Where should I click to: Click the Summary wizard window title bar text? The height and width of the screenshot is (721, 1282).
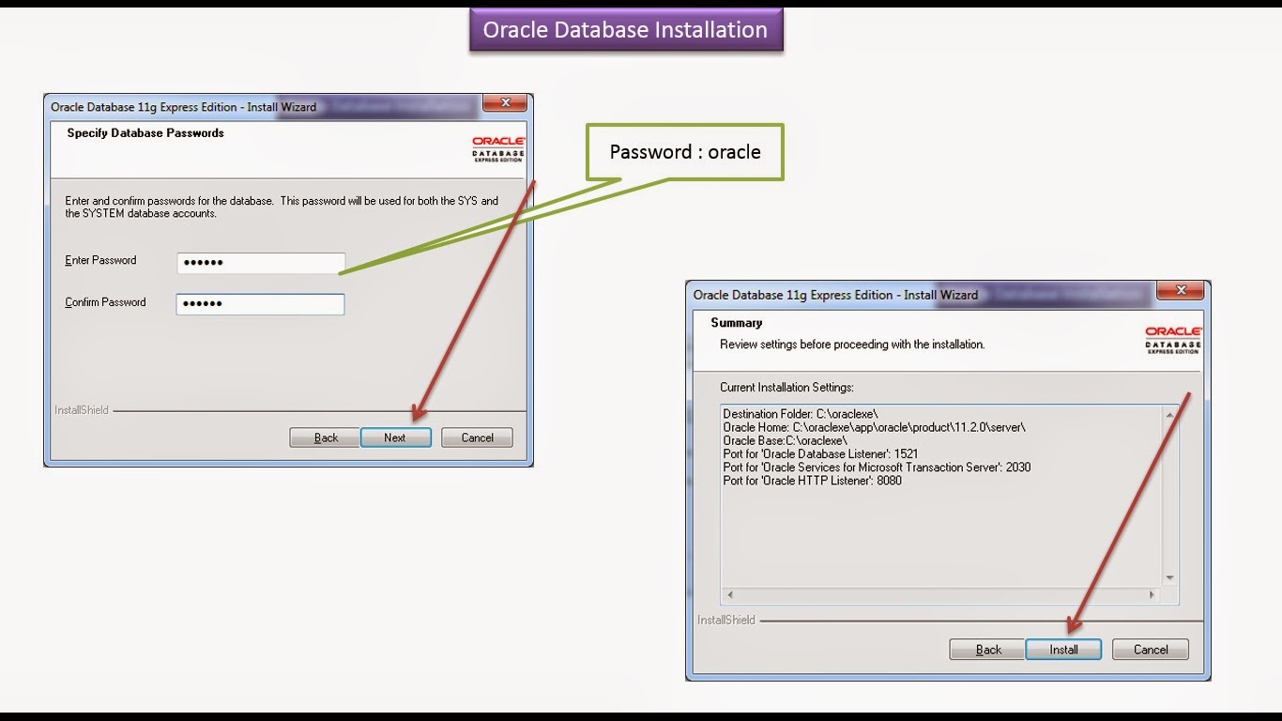pos(835,295)
